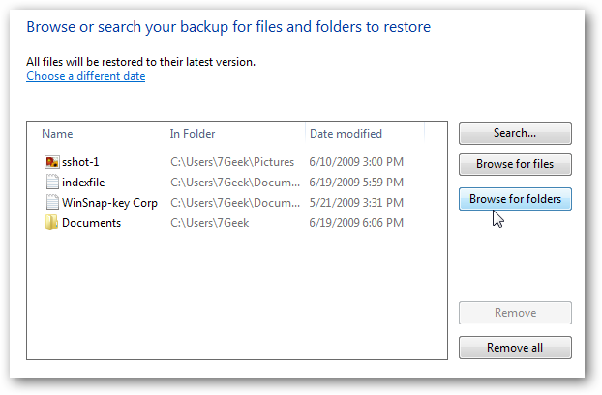Click the grayed-out Remove button
This screenshot has width=602, height=395.
coord(515,313)
